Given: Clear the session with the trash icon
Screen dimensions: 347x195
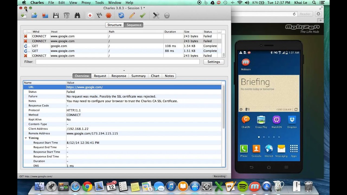Looking at the screenshot, I should (67, 15).
